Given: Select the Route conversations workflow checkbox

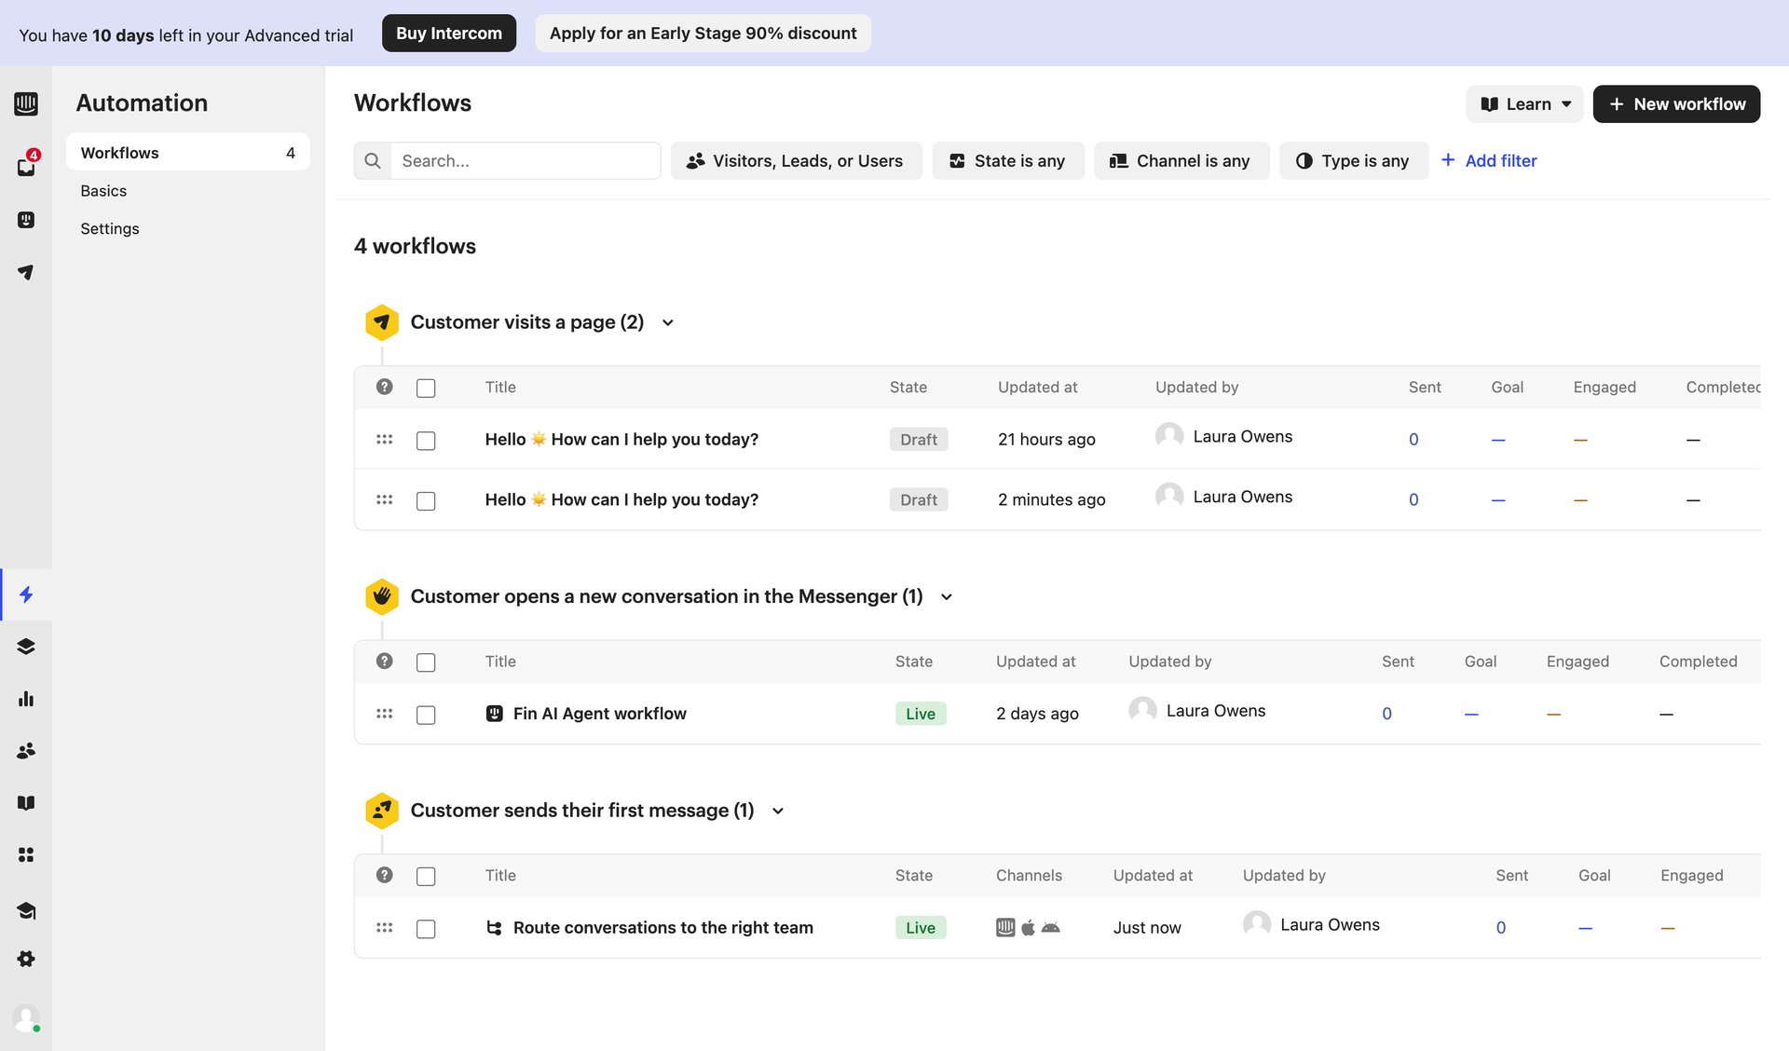Looking at the screenshot, I should click(x=426, y=928).
